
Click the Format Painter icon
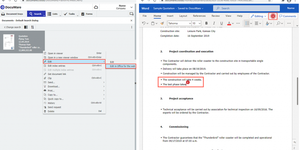coord(162,23)
